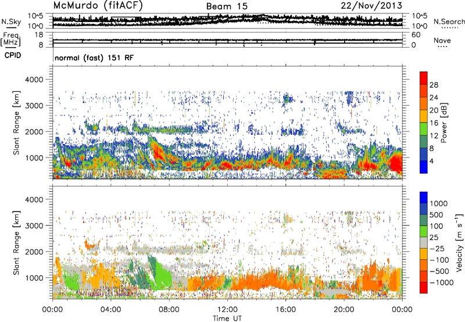Click the '24' Power colorbar label
This screenshot has height=322, width=465.
(x=434, y=98)
